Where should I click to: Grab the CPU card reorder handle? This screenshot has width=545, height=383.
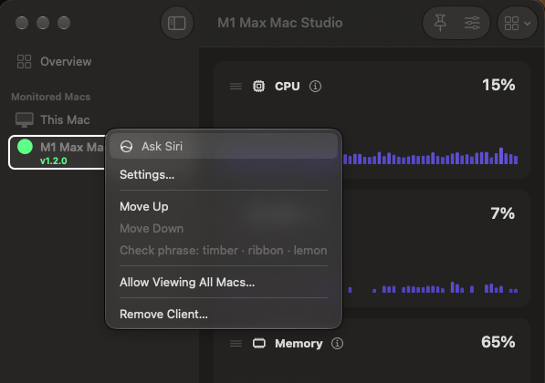click(236, 86)
